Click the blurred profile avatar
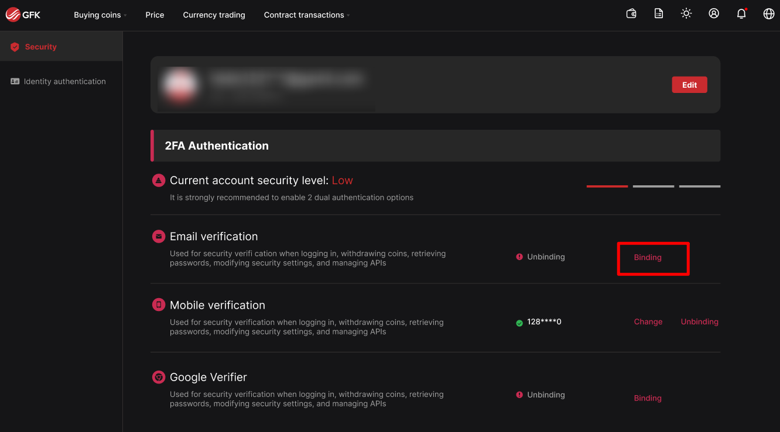780x432 pixels. [179, 85]
